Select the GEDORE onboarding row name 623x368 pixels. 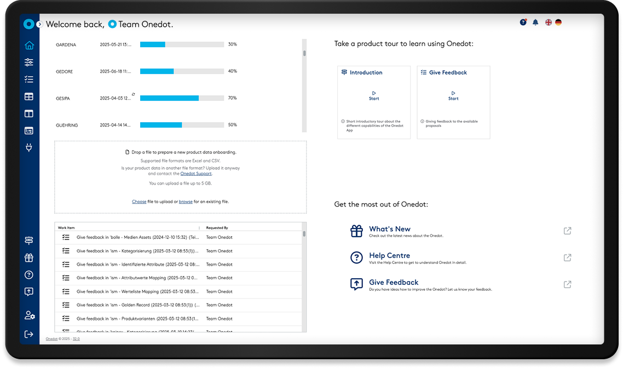tap(65, 72)
